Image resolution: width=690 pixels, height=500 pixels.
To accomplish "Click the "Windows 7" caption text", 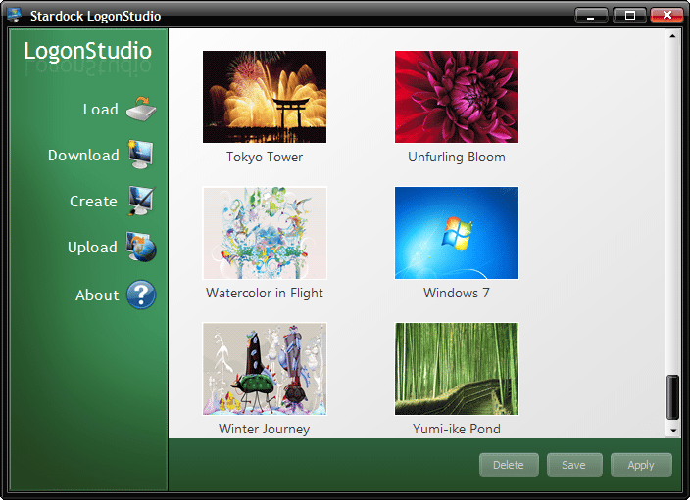I will pyautogui.click(x=457, y=294).
